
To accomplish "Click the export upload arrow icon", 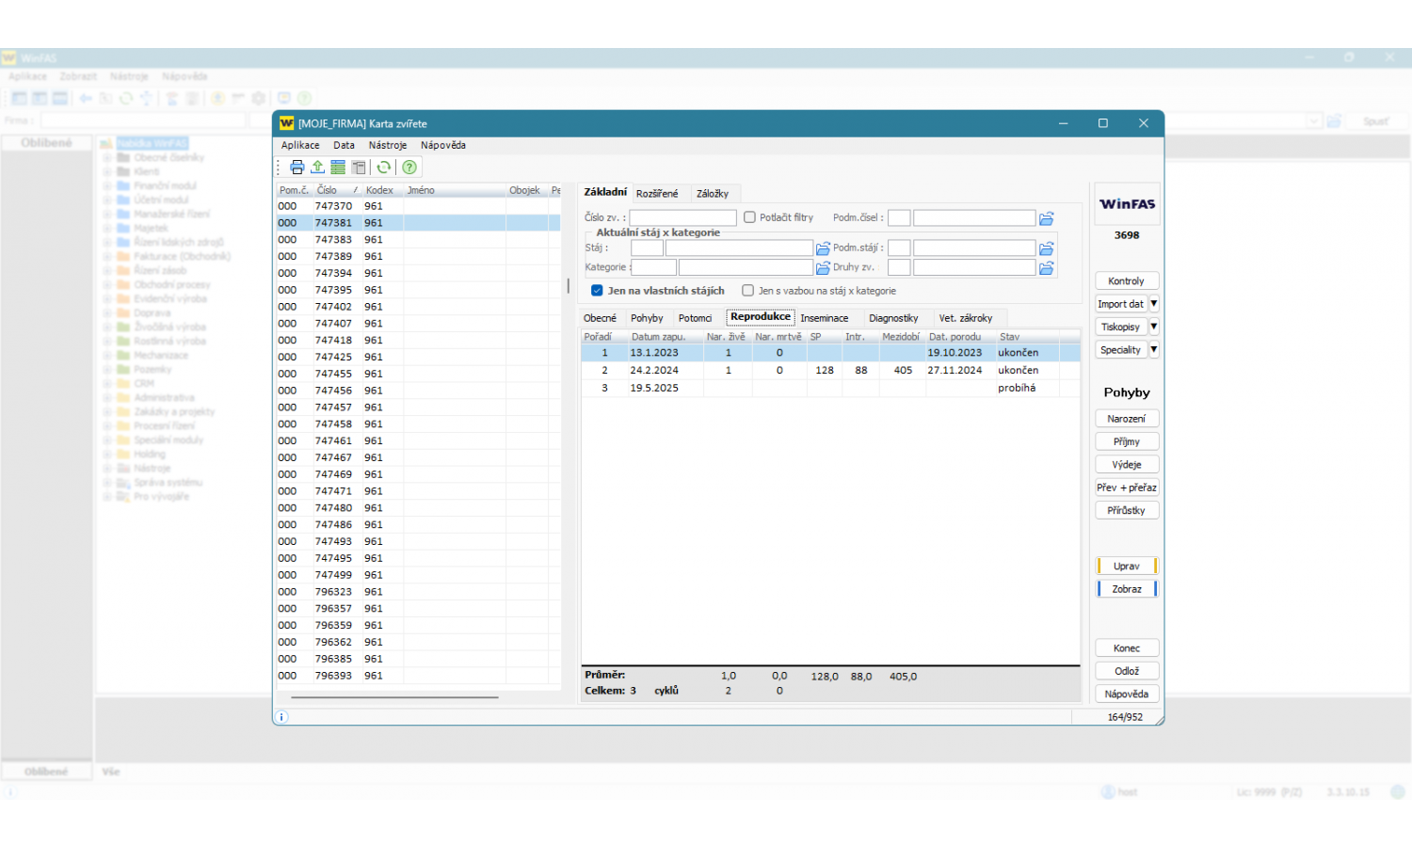I will click(317, 168).
